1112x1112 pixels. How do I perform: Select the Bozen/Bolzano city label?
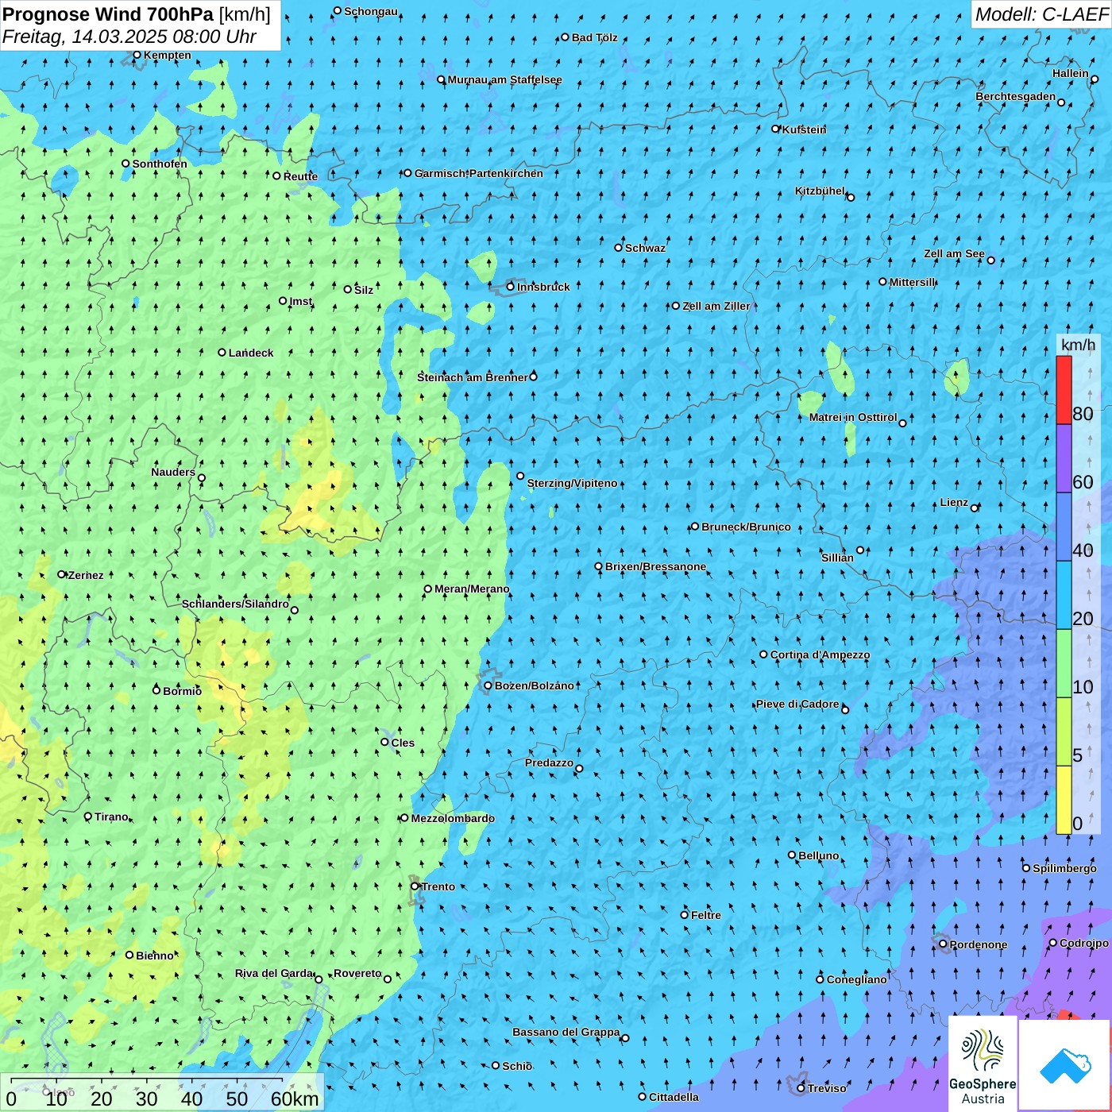[534, 685]
